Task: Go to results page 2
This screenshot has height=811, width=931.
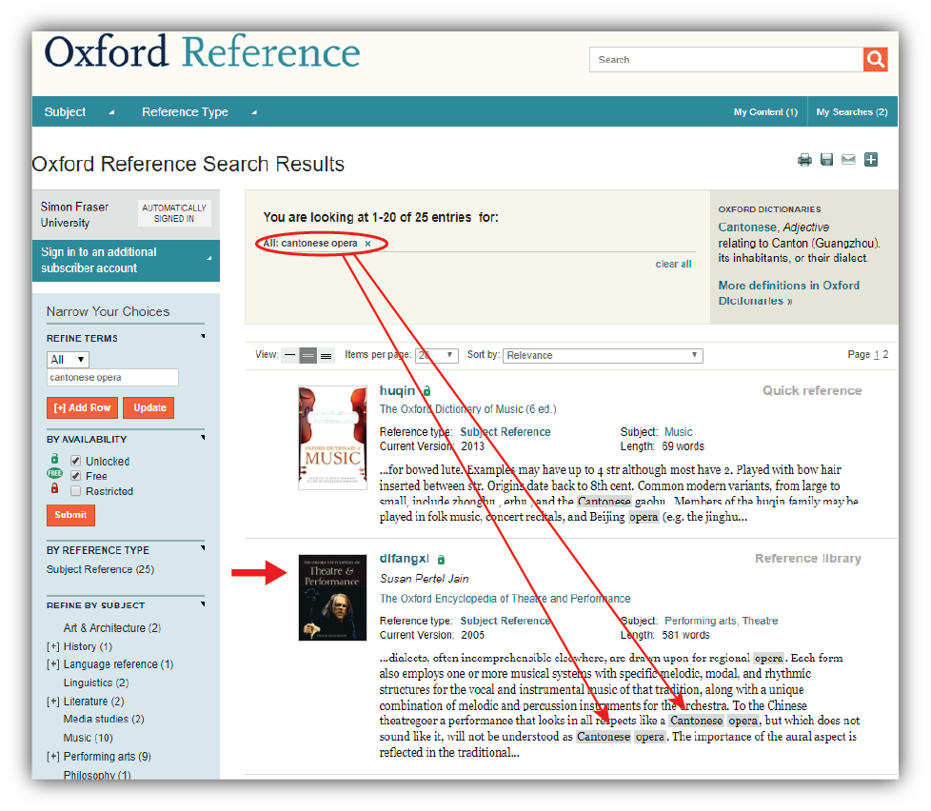Action: point(885,354)
